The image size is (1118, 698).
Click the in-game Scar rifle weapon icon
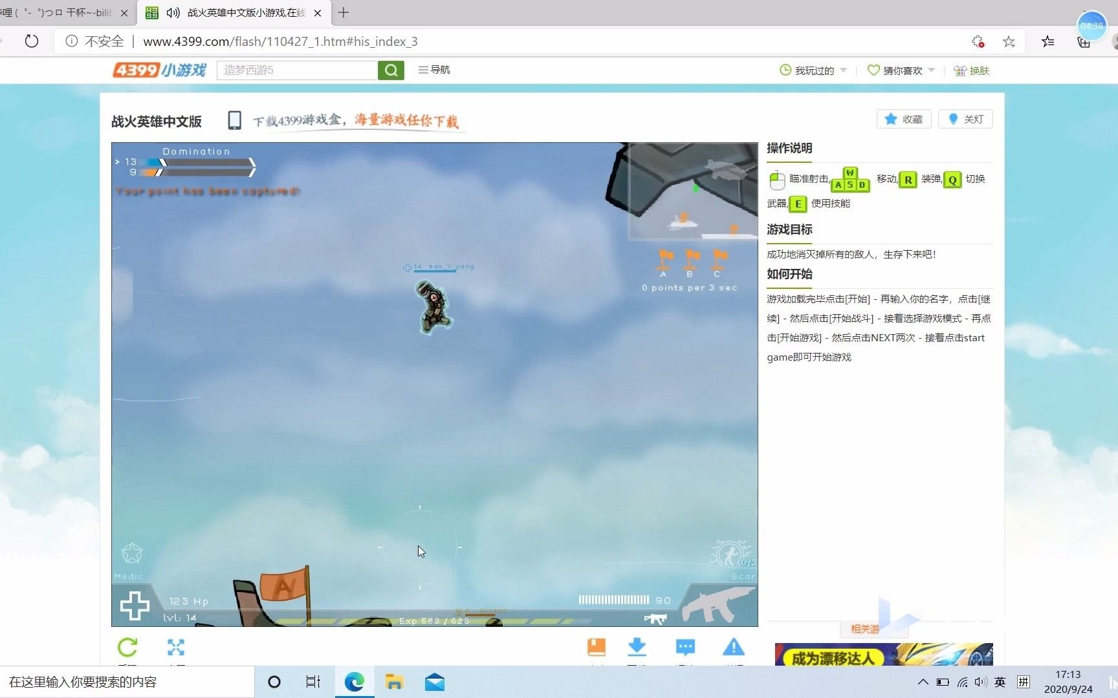tap(718, 604)
